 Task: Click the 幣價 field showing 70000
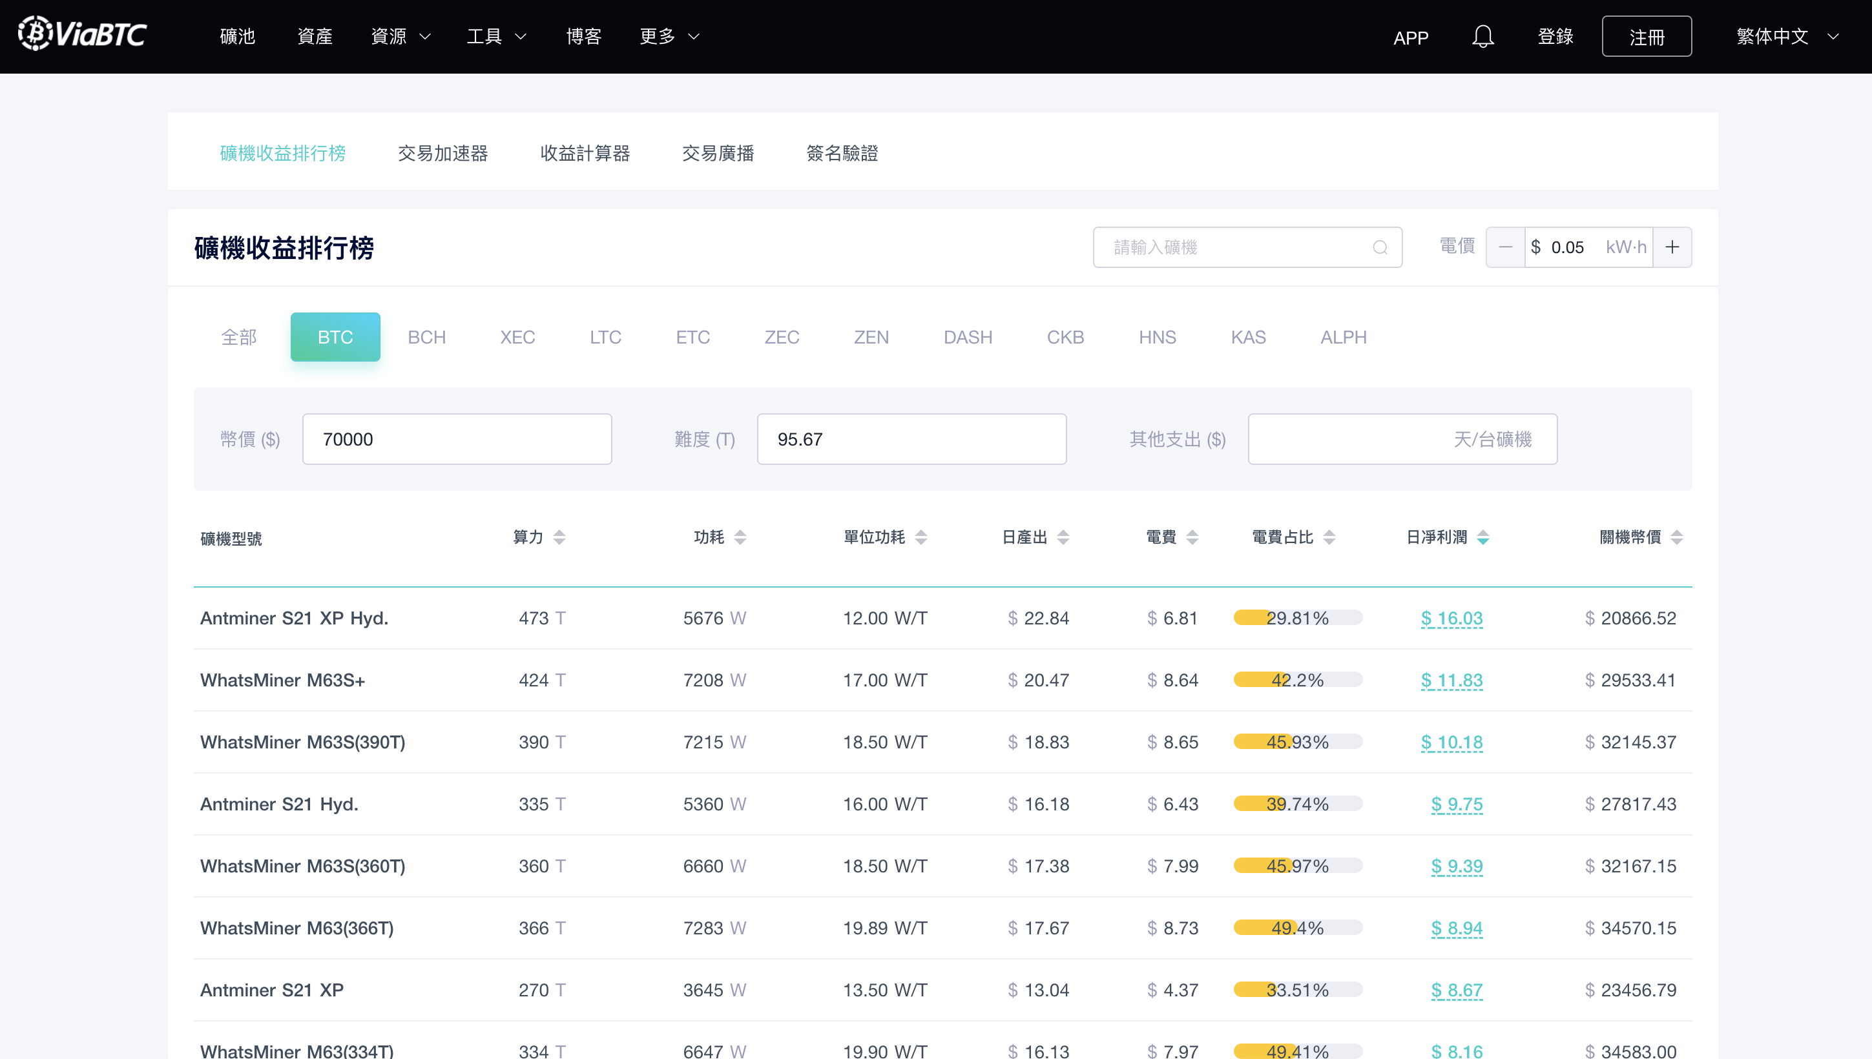(457, 439)
